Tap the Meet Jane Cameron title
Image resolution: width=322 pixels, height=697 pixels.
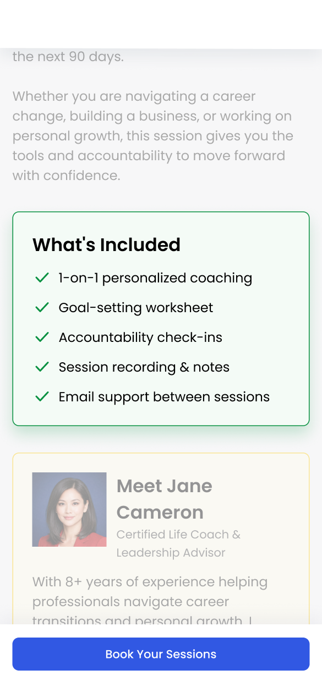[164, 499]
